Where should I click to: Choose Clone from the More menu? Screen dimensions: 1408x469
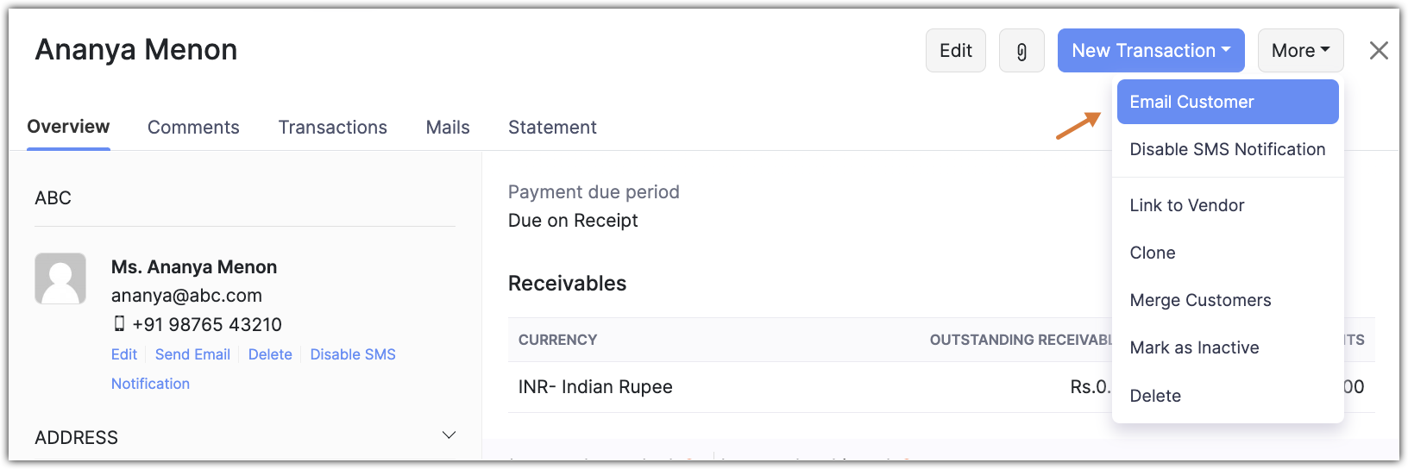coord(1153,253)
